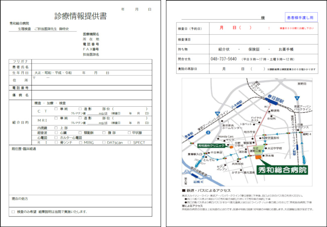Click the 貴院の再診日 date field
Viewport: 327px width, 227px height.
[264, 69]
